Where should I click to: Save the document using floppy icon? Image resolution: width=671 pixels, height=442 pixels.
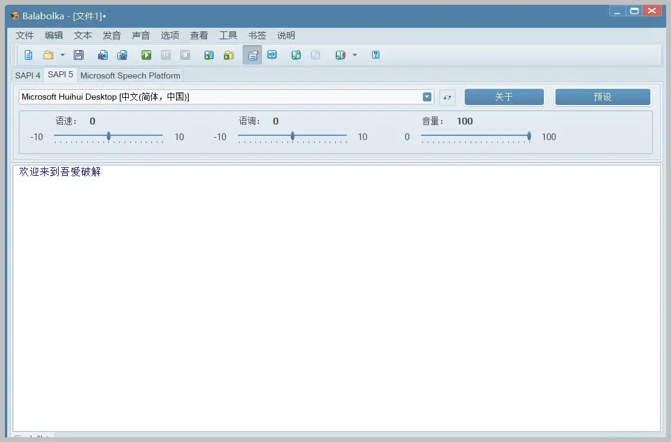[78, 55]
